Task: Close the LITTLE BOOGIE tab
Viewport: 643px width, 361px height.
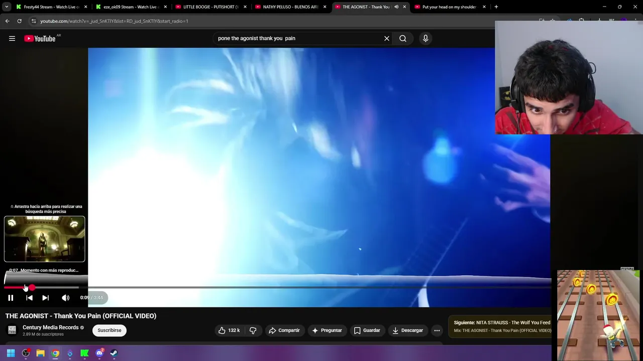Action: pos(245,7)
